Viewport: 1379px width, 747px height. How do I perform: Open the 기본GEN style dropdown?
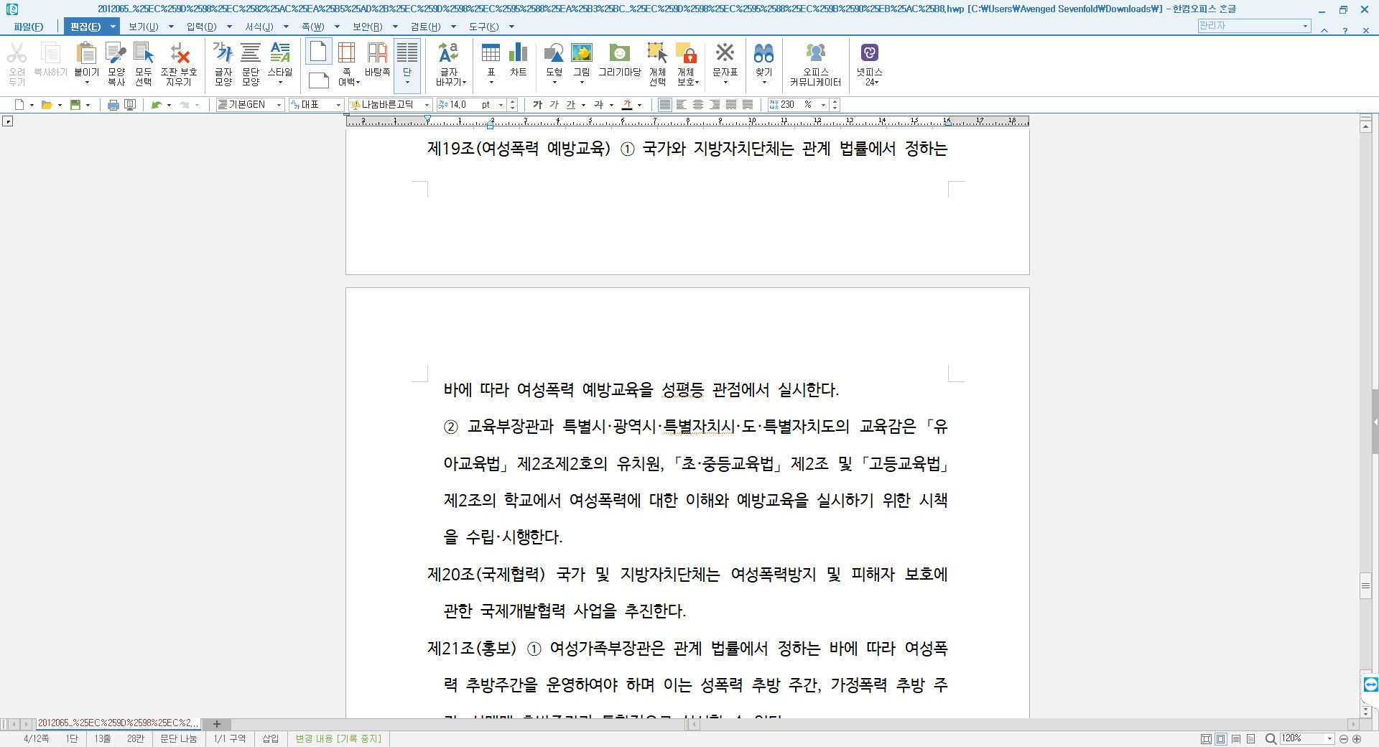[x=279, y=105]
